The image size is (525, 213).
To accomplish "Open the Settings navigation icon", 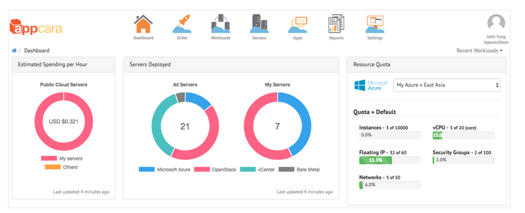I will coord(375,24).
